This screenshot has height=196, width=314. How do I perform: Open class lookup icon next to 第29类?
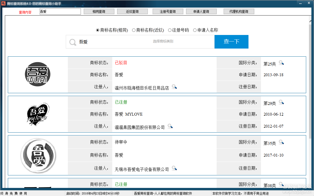281,102
